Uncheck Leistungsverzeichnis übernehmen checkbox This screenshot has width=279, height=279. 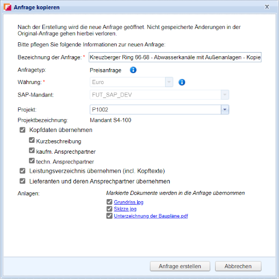pos(22,171)
